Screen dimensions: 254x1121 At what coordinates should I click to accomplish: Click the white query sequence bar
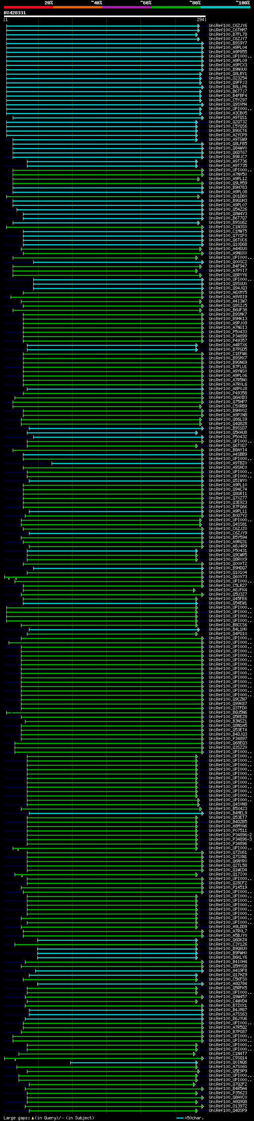coord(105,17)
